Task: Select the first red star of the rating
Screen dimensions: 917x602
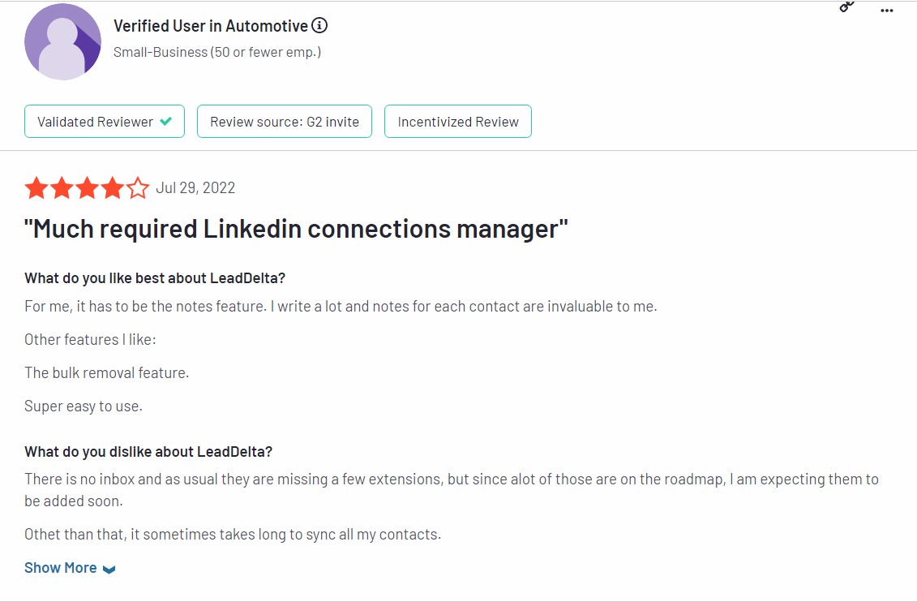Action: [36, 187]
